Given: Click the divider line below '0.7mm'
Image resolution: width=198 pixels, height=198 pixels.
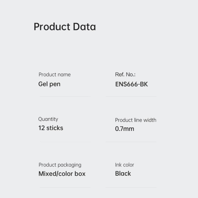Looking at the screenshot, I should coord(131,142).
